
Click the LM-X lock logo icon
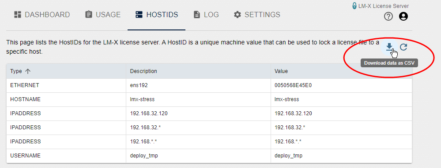354,6
